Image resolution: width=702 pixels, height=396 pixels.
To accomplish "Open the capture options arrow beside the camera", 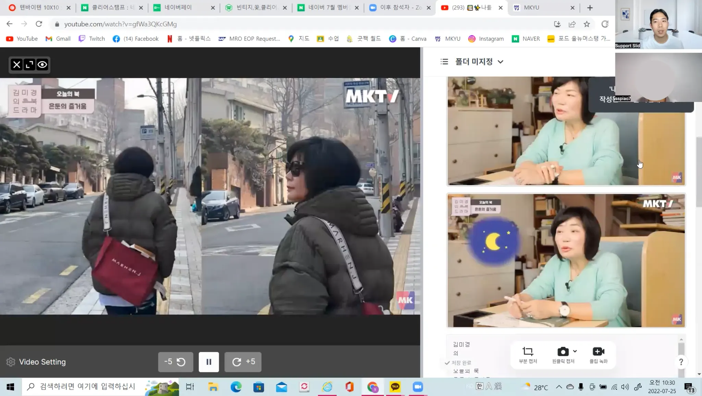I will pyautogui.click(x=575, y=351).
